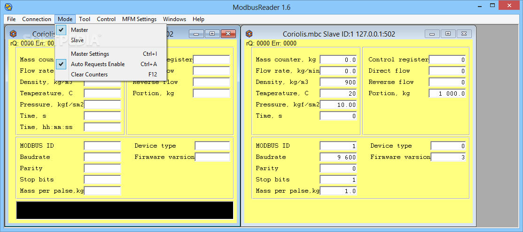
Task: Click the right Coriolis.mbc window icon
Action: coord(249,34)
